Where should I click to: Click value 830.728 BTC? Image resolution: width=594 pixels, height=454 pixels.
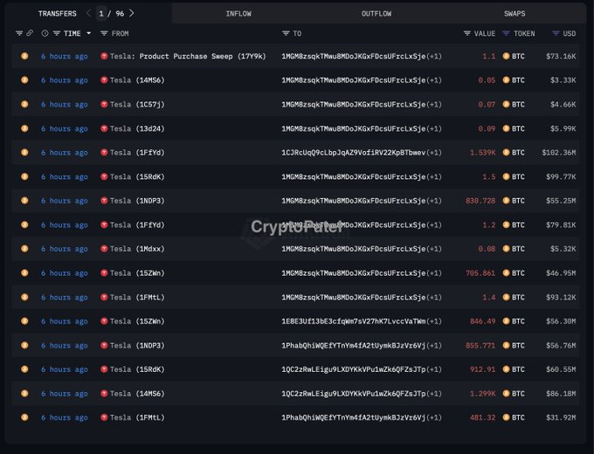[480, 201]
